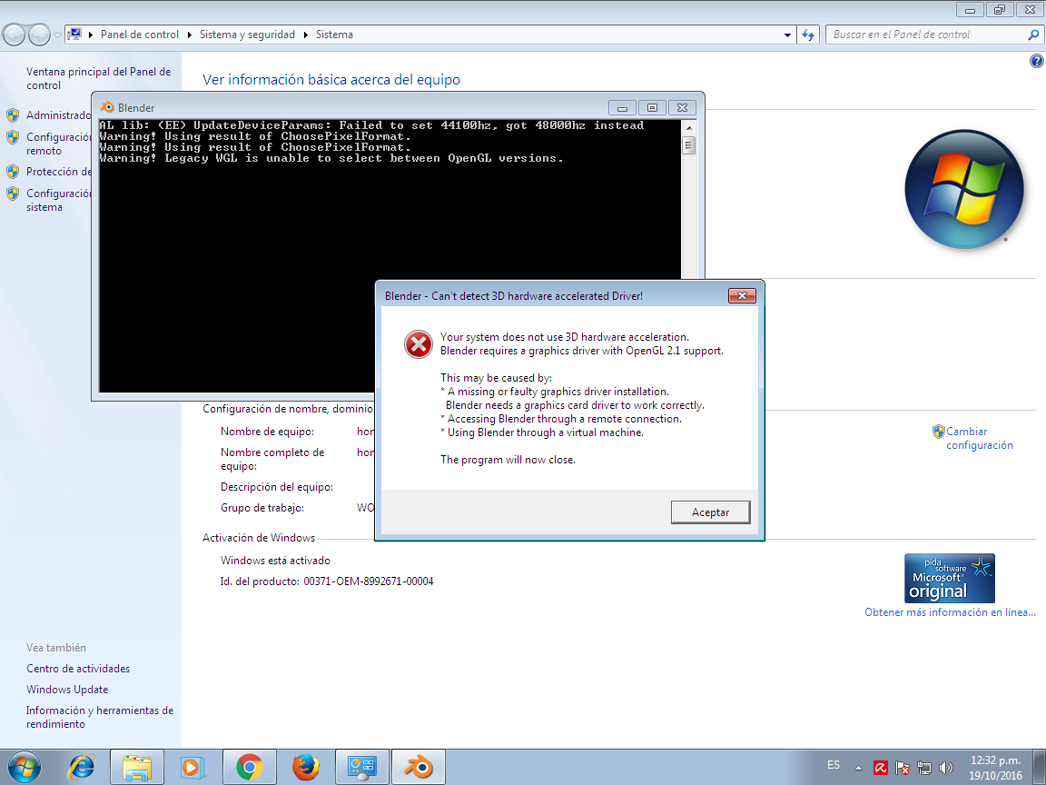Open recent pages dropdown beside nav arrows
The height and width of the screenshot is (785, 1046).
click(57, 35)
